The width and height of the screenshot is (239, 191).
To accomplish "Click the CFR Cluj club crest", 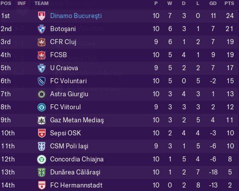I will pyautogui.click(x=42, y=42).
